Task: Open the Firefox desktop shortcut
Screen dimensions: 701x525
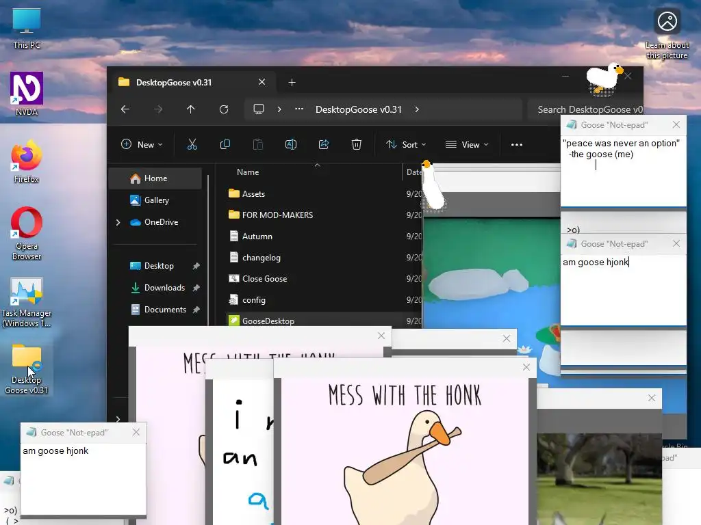Action: click(27, 161)
